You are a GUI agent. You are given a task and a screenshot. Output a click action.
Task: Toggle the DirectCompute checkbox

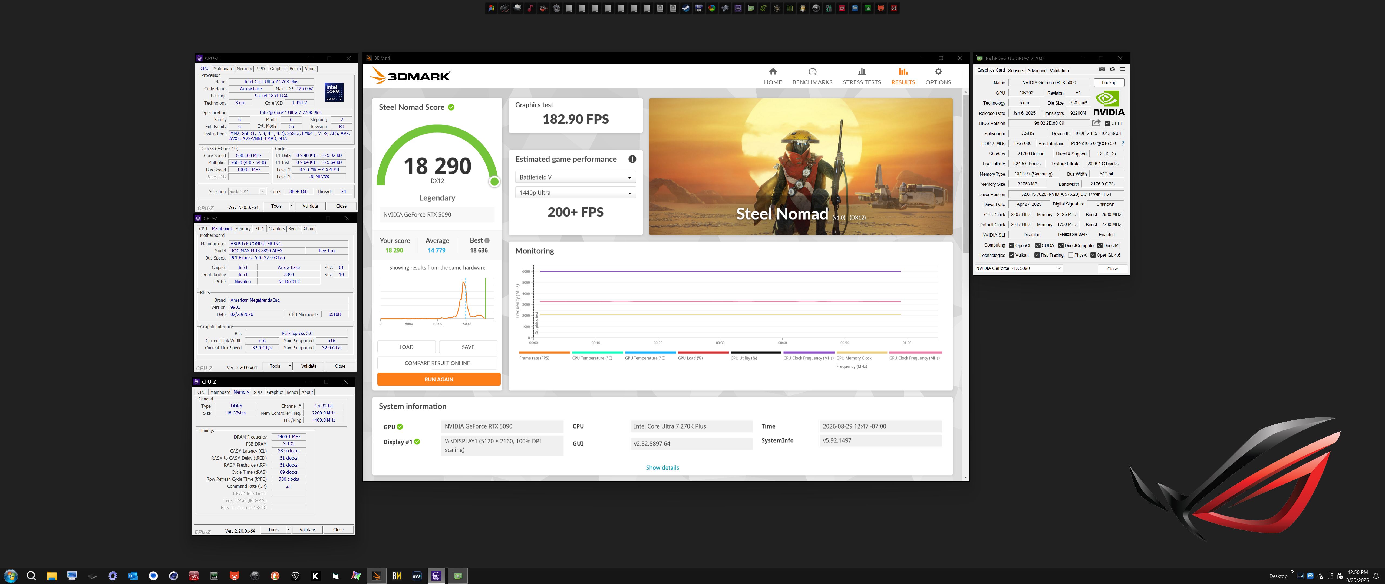pos(1061,245)
